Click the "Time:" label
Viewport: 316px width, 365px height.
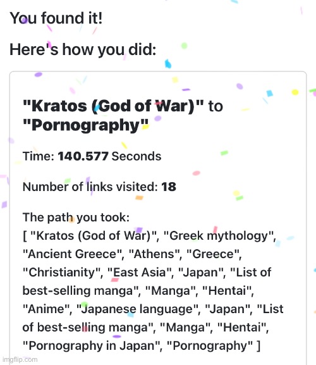(x=39, y=156)
